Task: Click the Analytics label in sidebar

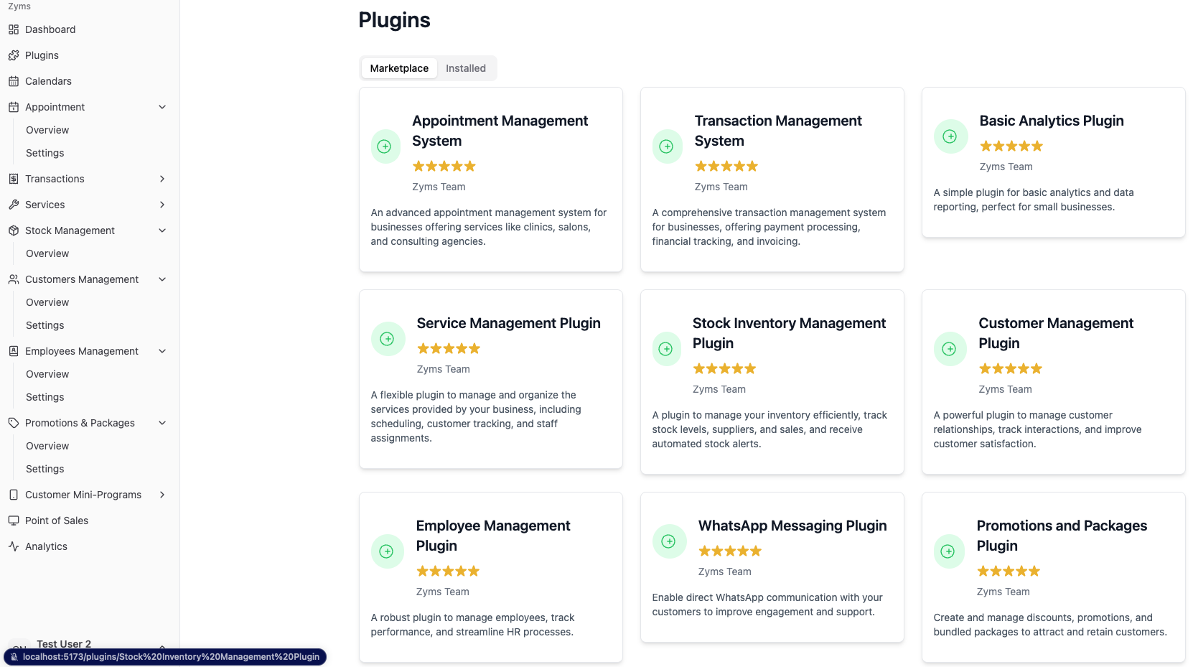Action: 46,546
